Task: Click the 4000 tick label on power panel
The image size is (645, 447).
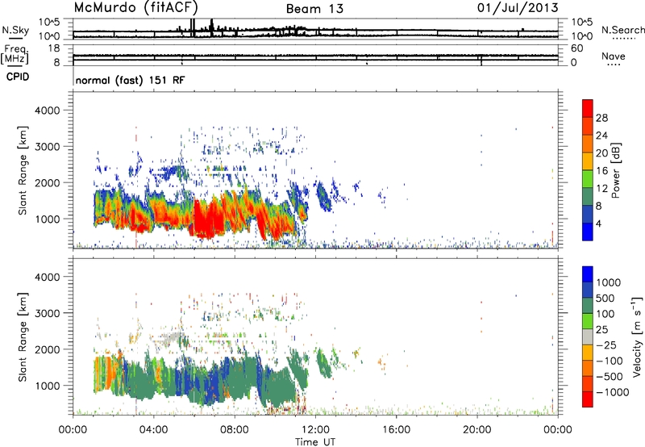Action: pyautogui.click(x=48, y=111)
